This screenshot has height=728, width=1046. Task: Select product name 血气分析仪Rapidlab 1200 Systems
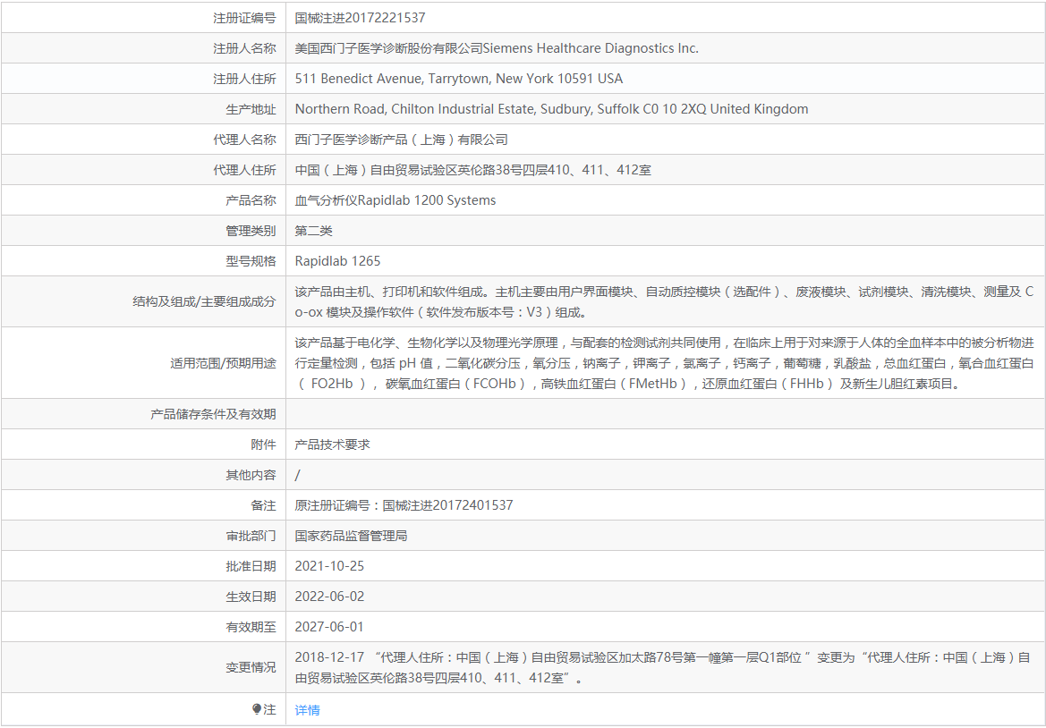[x=395, y=200]
